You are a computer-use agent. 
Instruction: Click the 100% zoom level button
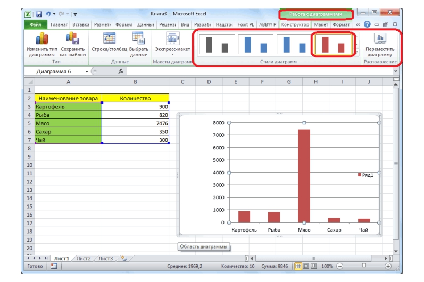coord(327,267)
